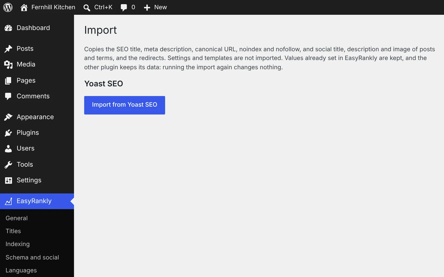
Task: Click the text 'running the import again changes nothing'
Action: point(222,67)
